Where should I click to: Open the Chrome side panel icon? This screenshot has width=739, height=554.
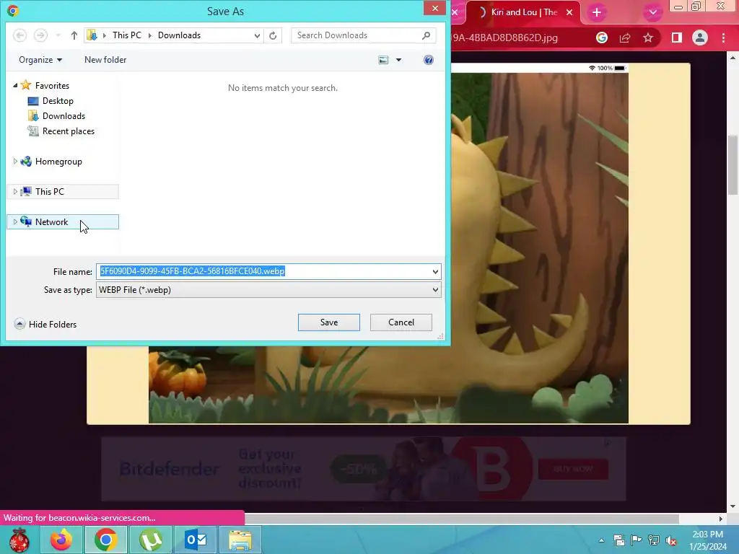[677, 38]
